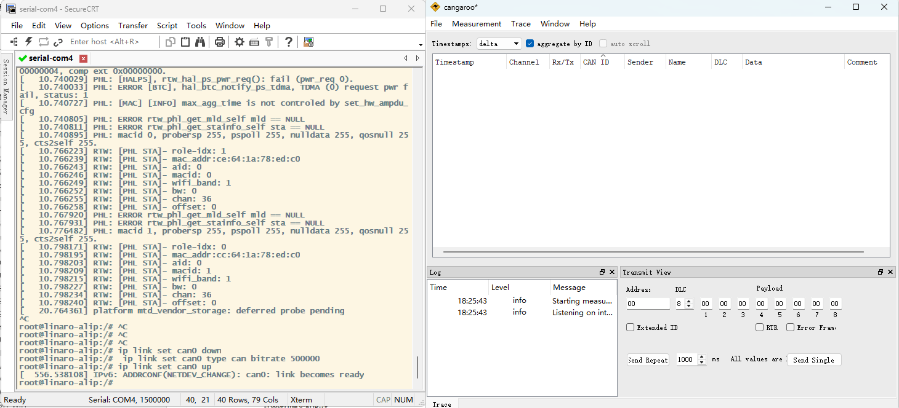Open the Session Manager side panel

6,86
